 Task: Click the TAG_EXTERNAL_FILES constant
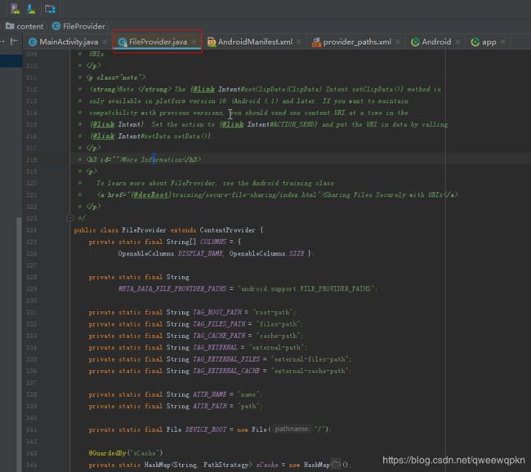click(226, 359)
